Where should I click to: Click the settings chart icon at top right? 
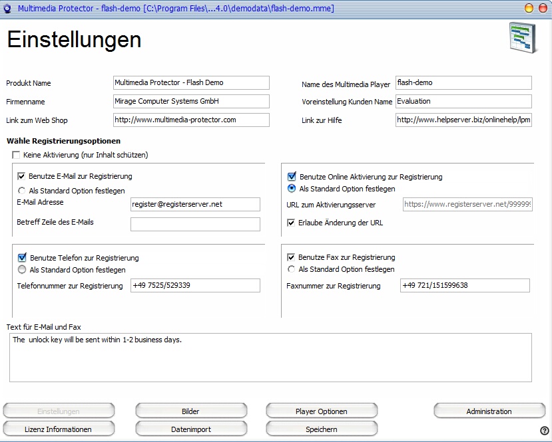523,38
